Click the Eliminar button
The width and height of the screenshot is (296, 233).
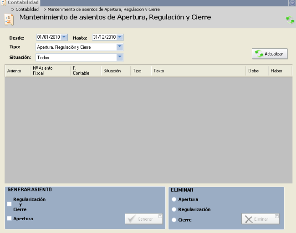260,219
